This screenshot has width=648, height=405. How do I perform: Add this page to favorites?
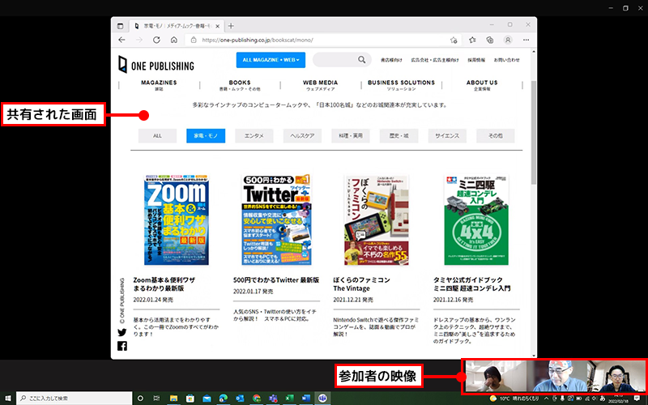[454, 40]
